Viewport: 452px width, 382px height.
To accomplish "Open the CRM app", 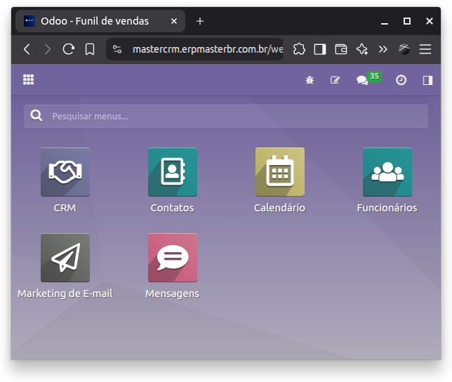I will (65, 172).
